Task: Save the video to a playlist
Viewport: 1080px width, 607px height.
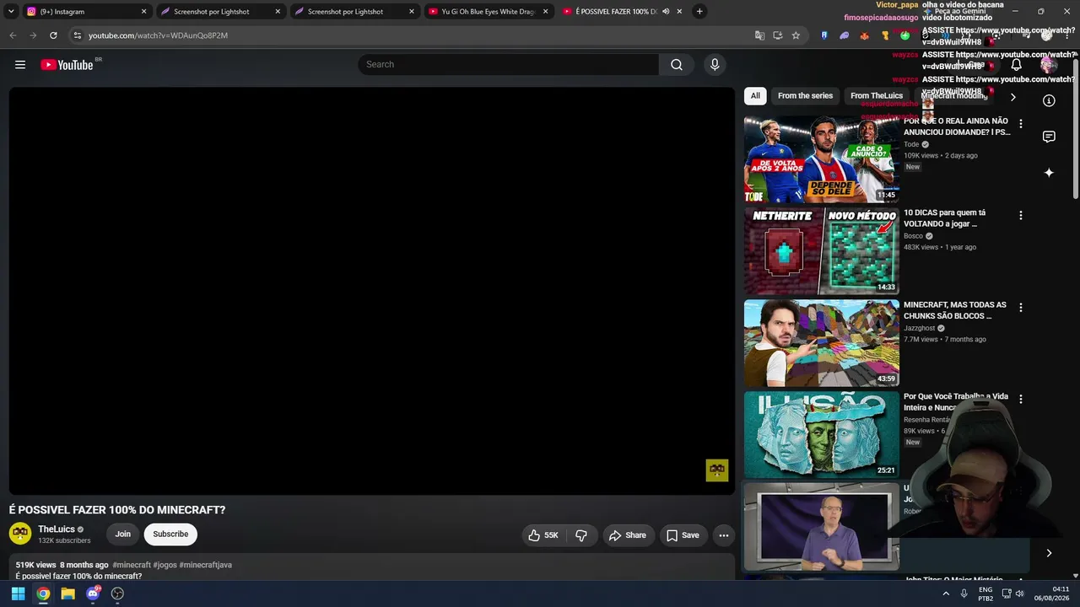Action: tap(683, 535)
